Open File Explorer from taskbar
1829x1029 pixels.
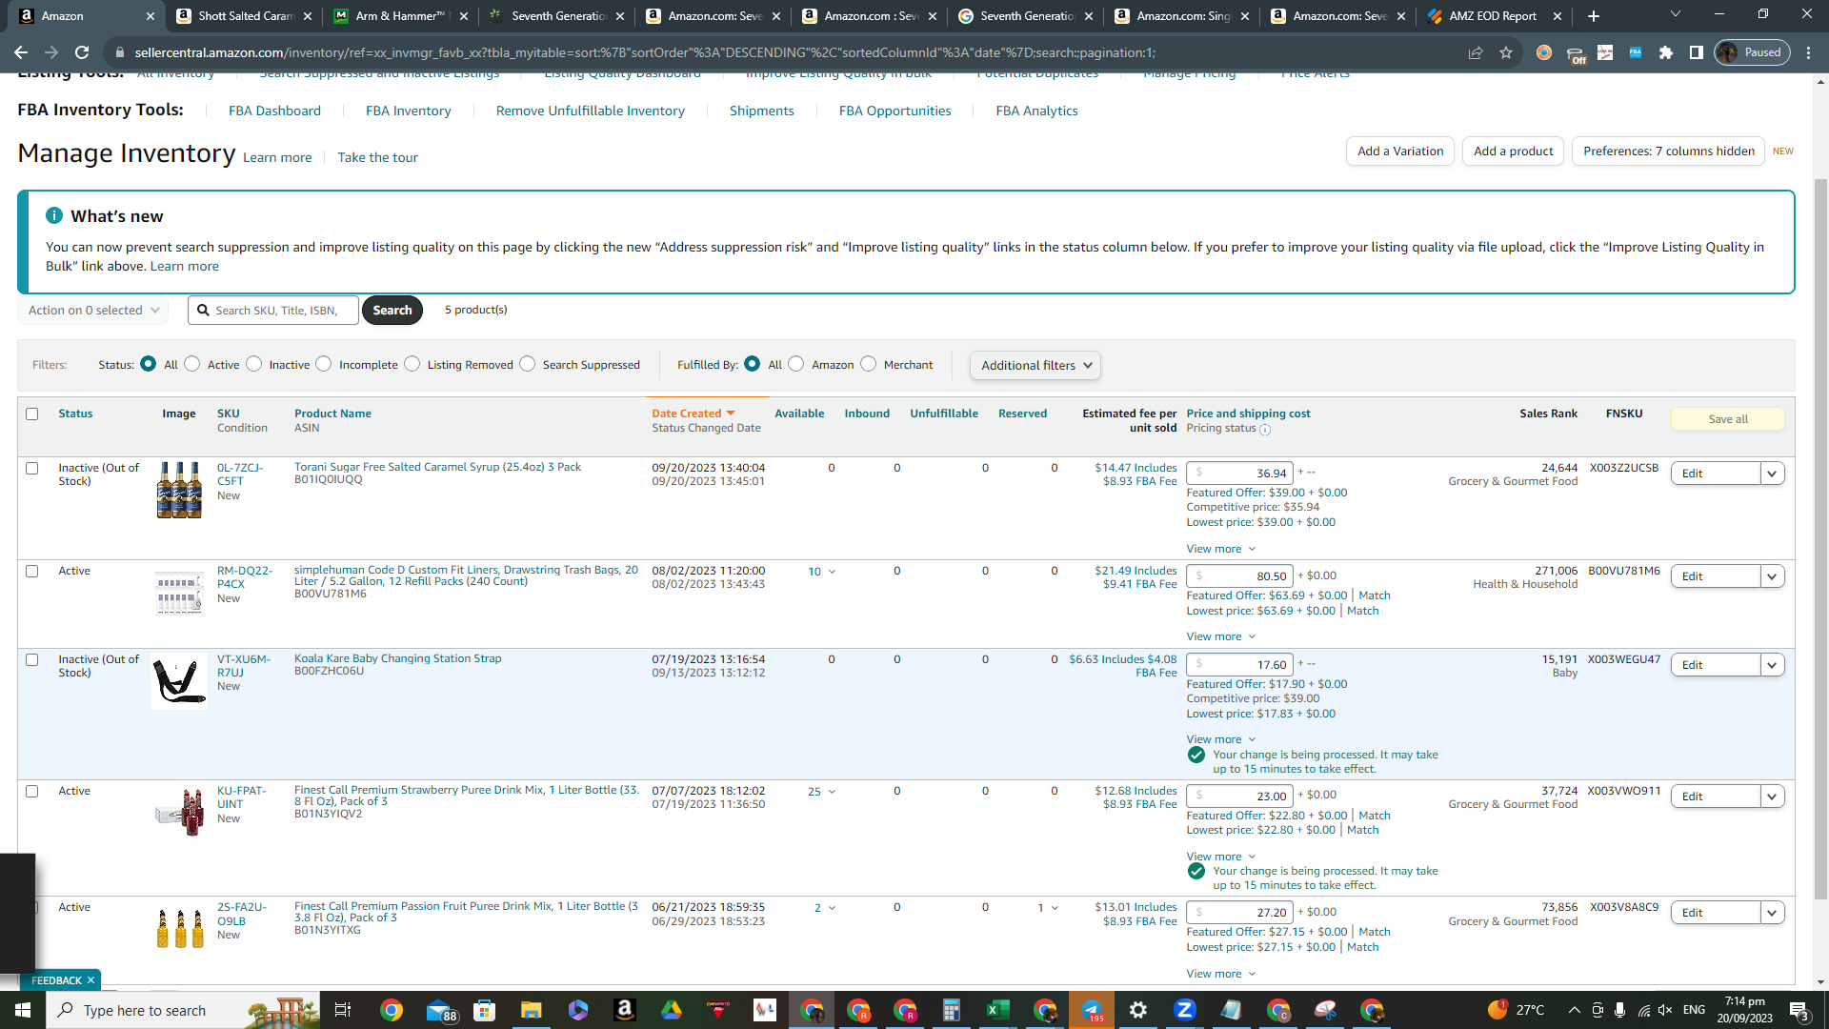531,1010
